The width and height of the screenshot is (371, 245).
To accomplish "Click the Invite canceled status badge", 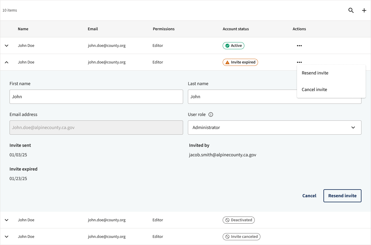I will (x=241, y=237).
